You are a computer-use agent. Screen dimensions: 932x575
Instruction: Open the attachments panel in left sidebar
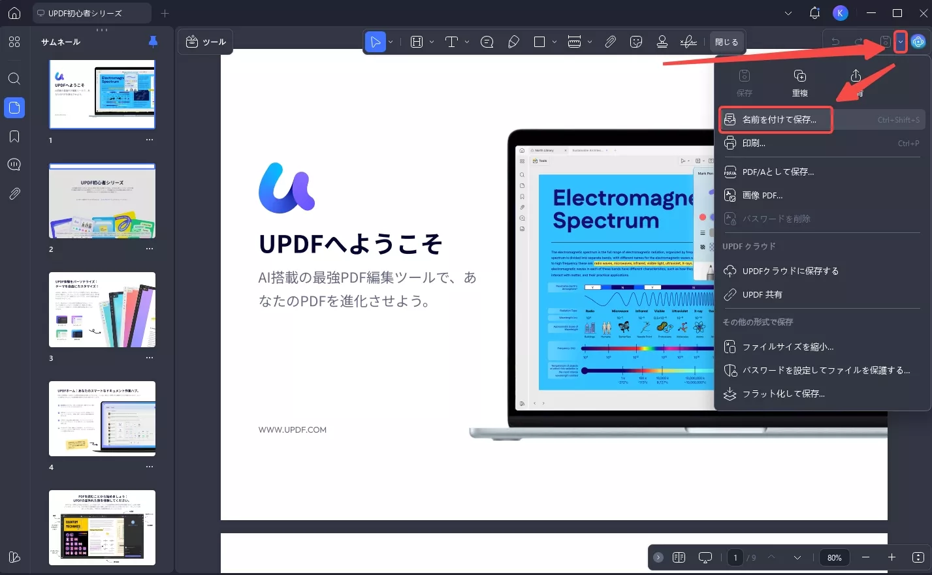pos(14,194)
